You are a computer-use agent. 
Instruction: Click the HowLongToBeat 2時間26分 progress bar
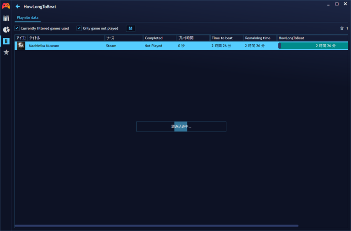(x=313, y=46)
